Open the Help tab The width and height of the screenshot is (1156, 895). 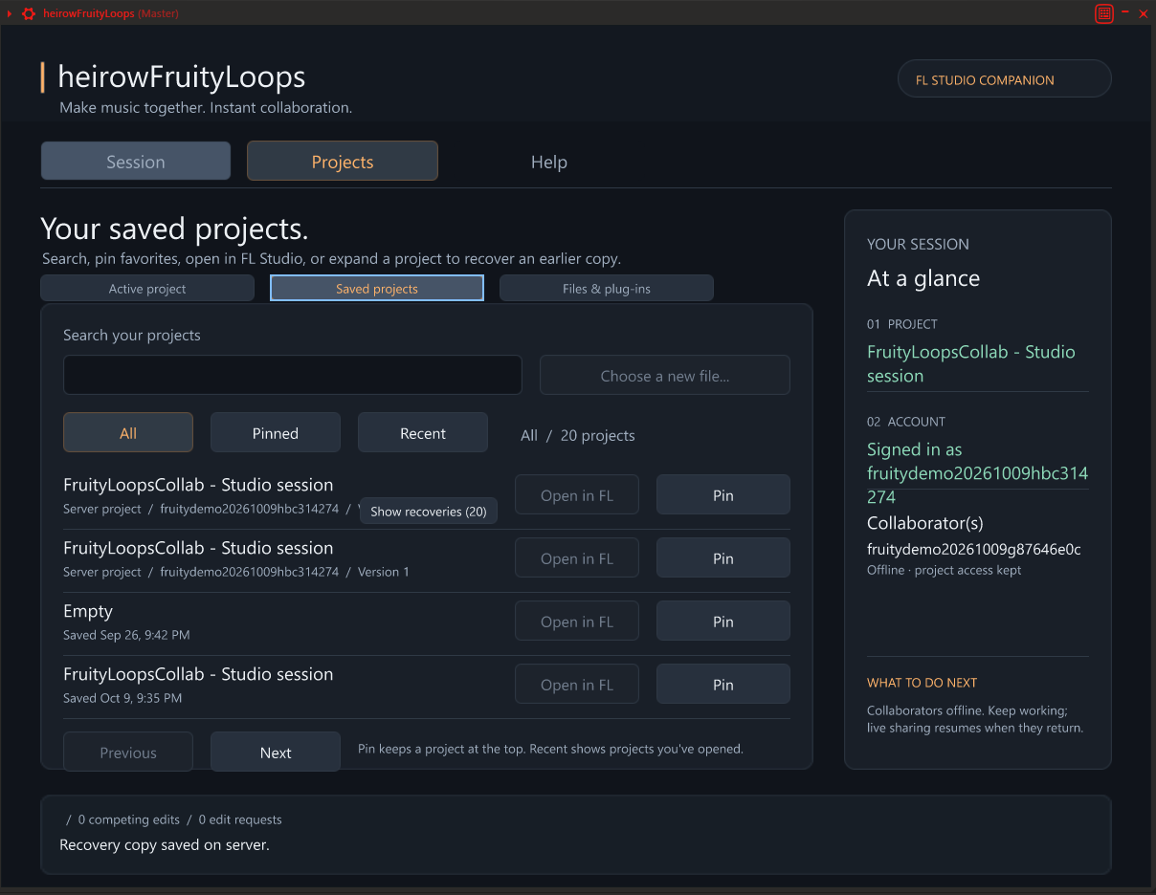tap(549, 162)
